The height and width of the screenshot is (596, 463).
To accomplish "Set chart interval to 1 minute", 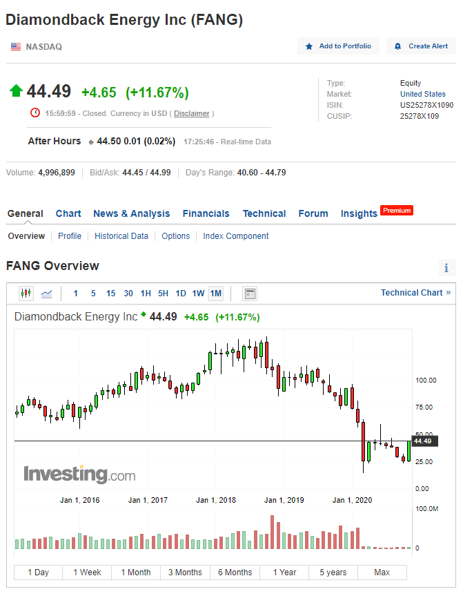I will tap(76, 294).
